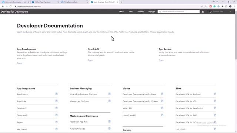Viewport: 237px width, 133px height.
Task: Open the Automotive Ads doc icon
Action: tap(109, 129)
